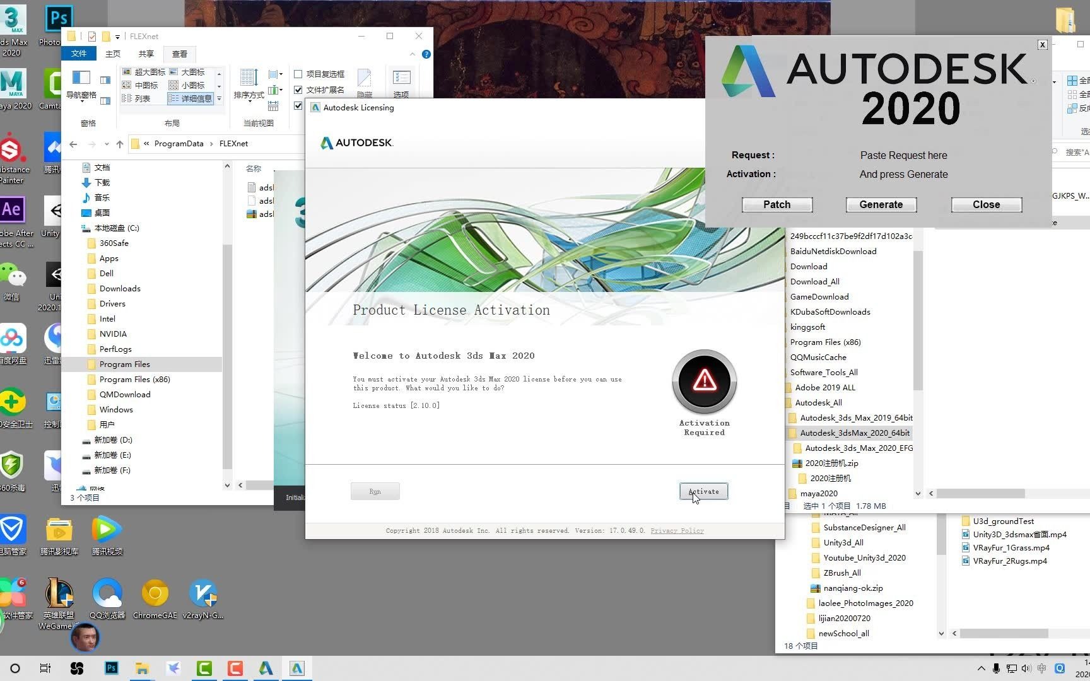Screen dimensions: 1090x681
Task: Select 本地磁盘 (C:) in the tree
Action: click(x=117, y=228)
